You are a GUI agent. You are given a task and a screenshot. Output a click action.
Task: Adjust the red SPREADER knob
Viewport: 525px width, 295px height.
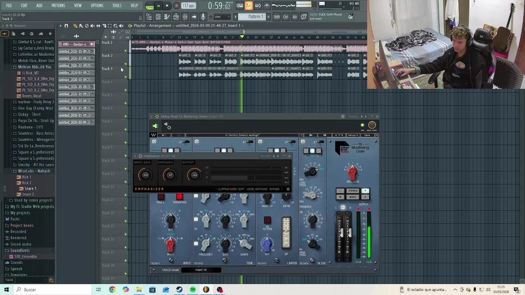pyautogui.click(x=352, y=172)
